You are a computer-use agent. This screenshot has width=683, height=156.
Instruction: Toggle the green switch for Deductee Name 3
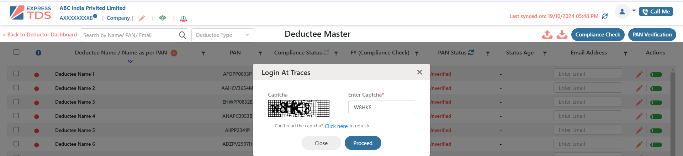(x=656, y=103)
